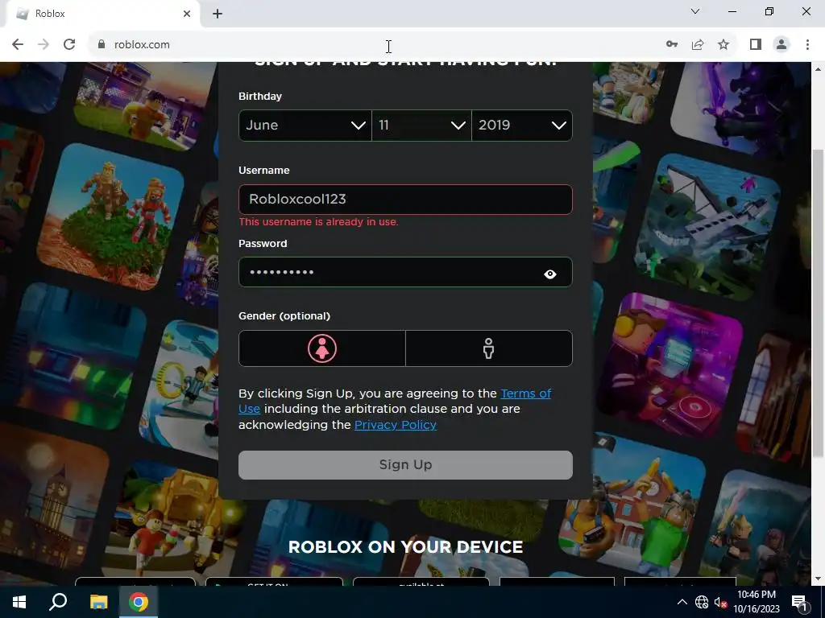This screenshot has height=618, width=825.
Task: View site info lock icon
Action: (x=102, y=45)
